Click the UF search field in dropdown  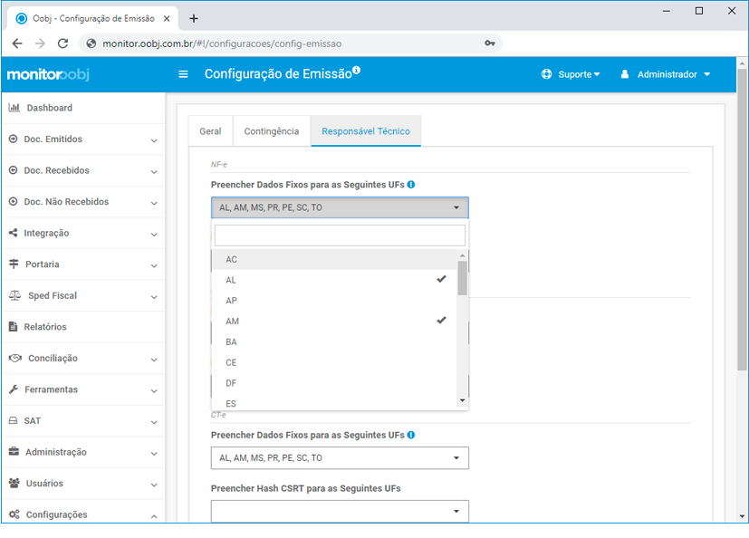(x=340, y=235)
